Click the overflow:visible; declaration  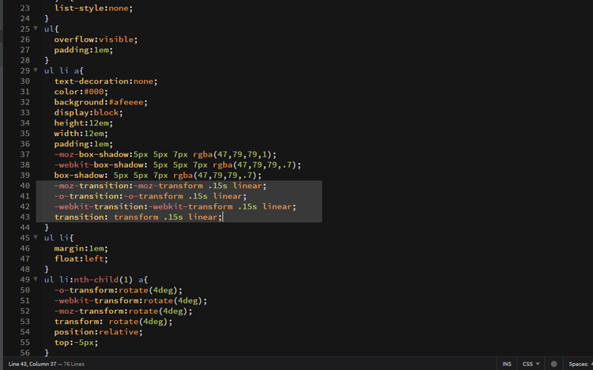(96, 40)
